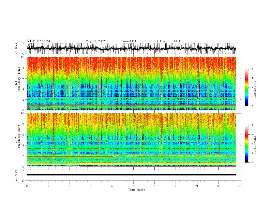Click the "station=ATH" header label

pos(126,41)
